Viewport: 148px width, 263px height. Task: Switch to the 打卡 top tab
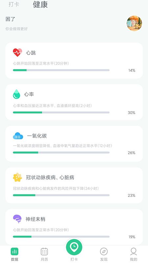click(x=14, y=4)
